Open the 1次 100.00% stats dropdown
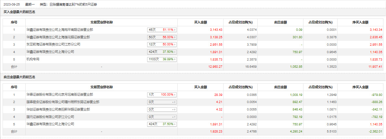 click(162, 95)
